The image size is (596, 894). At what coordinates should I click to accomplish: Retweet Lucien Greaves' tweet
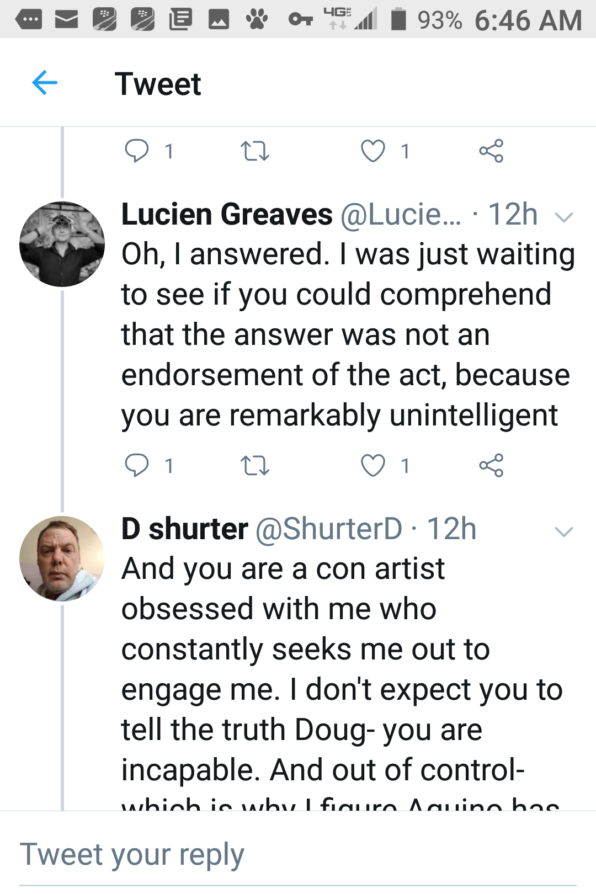255,465
